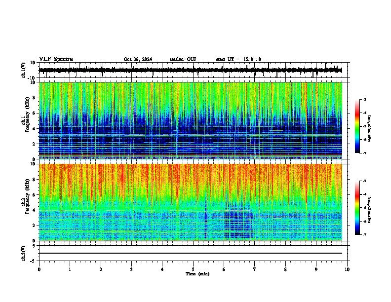Click the ch.2 color bar log(PSD) label
391x302 pixels.
coord(370,210)
